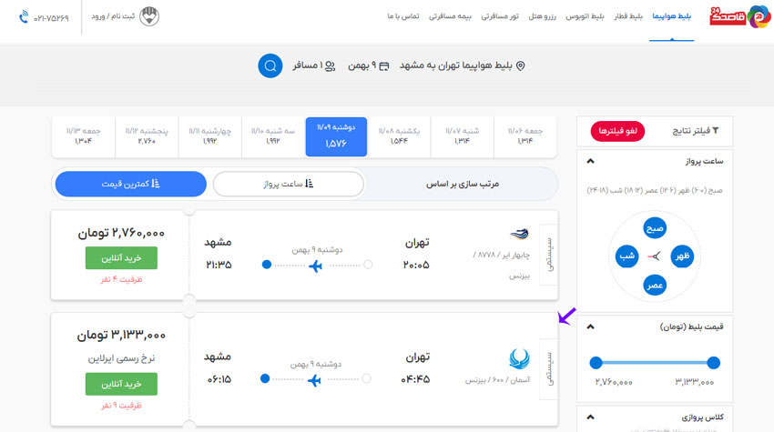Click the price range slider track
The width and height of the screenshot is (774, 432).
(655, 363)
